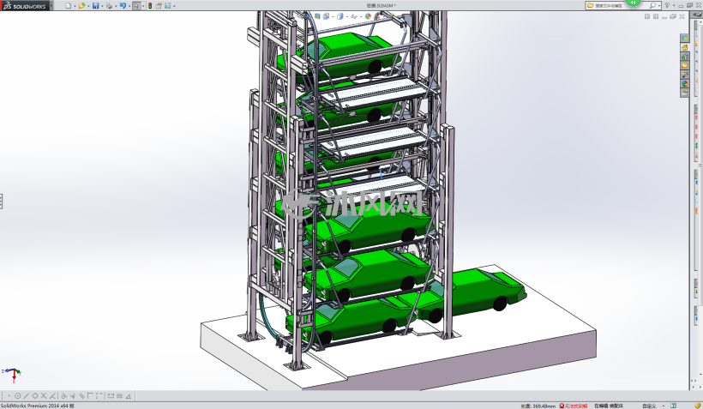Expand the Open file dropdown arrow
The height and width of the screenshot is (409, 703).
pos(88,6)
